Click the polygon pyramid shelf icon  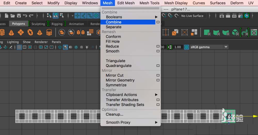(40, 32)
